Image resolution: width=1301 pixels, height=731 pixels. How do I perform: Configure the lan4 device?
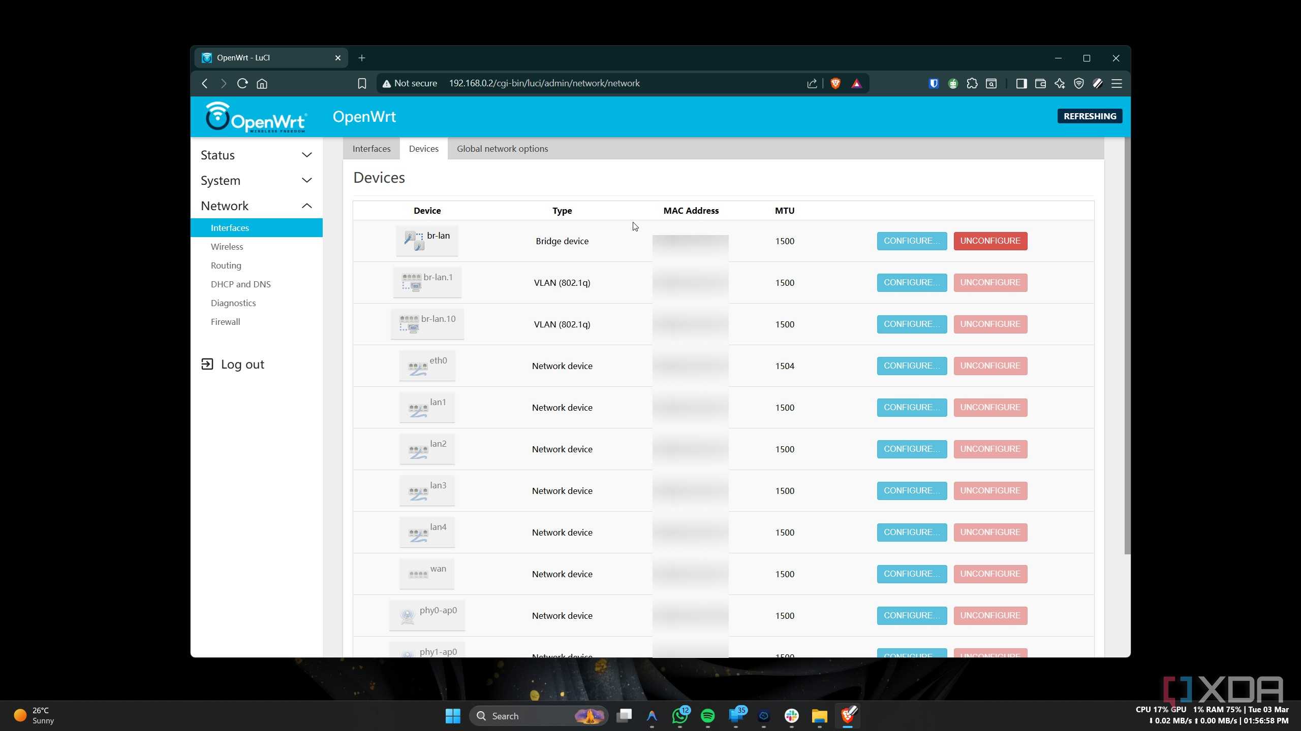pos(912,533)
